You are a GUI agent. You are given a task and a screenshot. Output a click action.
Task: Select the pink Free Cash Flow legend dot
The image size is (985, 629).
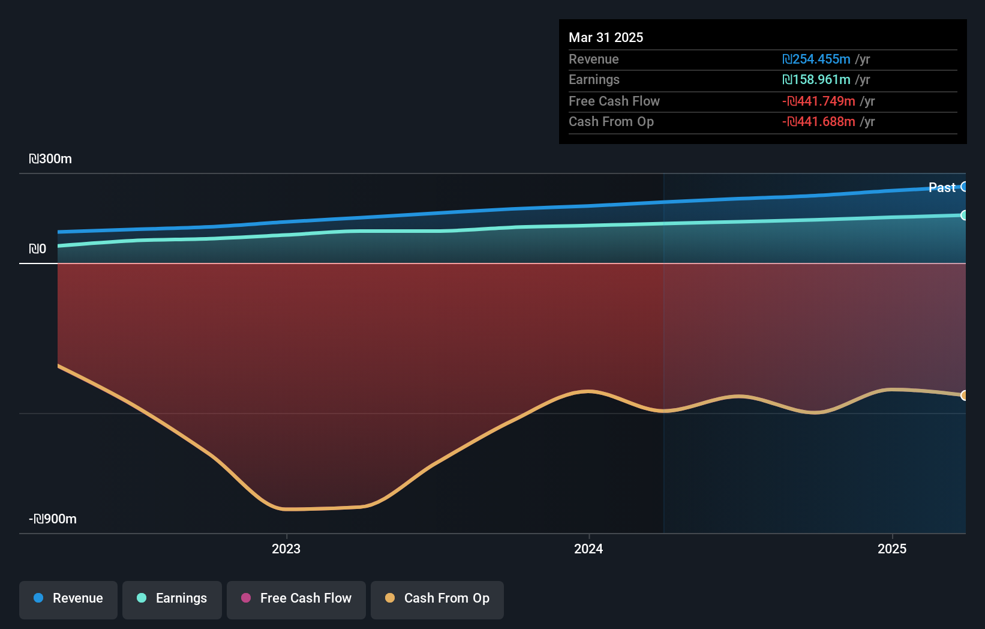pyautogui.click(x=245, y=598)
